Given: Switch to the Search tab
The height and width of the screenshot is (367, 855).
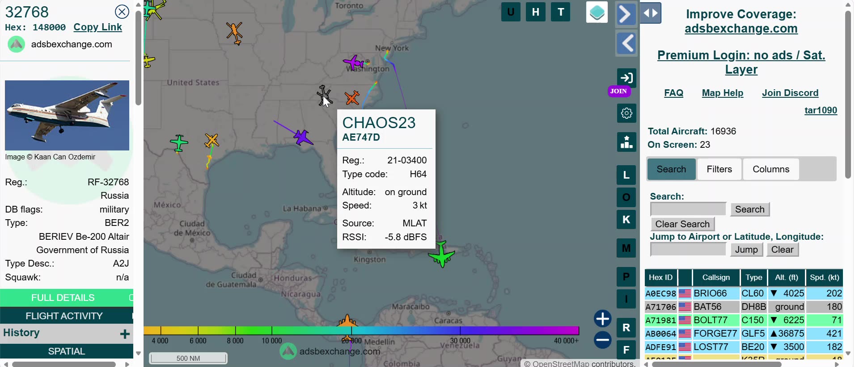Looking at the screenshot, I should [x=671, y=169].
